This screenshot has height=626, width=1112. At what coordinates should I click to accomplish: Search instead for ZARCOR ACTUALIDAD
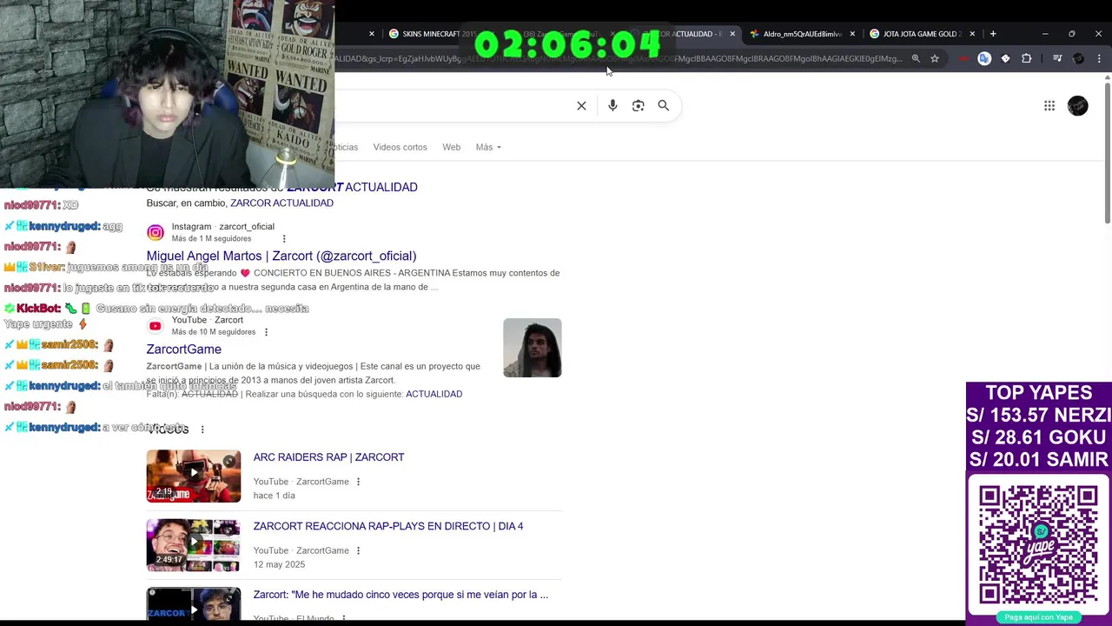[x=281, y=203]
